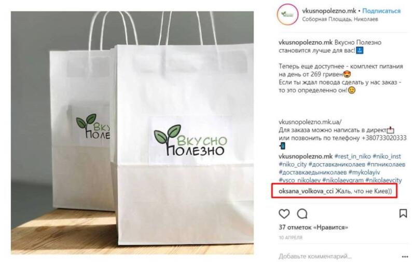
Task: Open hashtag #rest_in_niko
Action: click(353, 156)
